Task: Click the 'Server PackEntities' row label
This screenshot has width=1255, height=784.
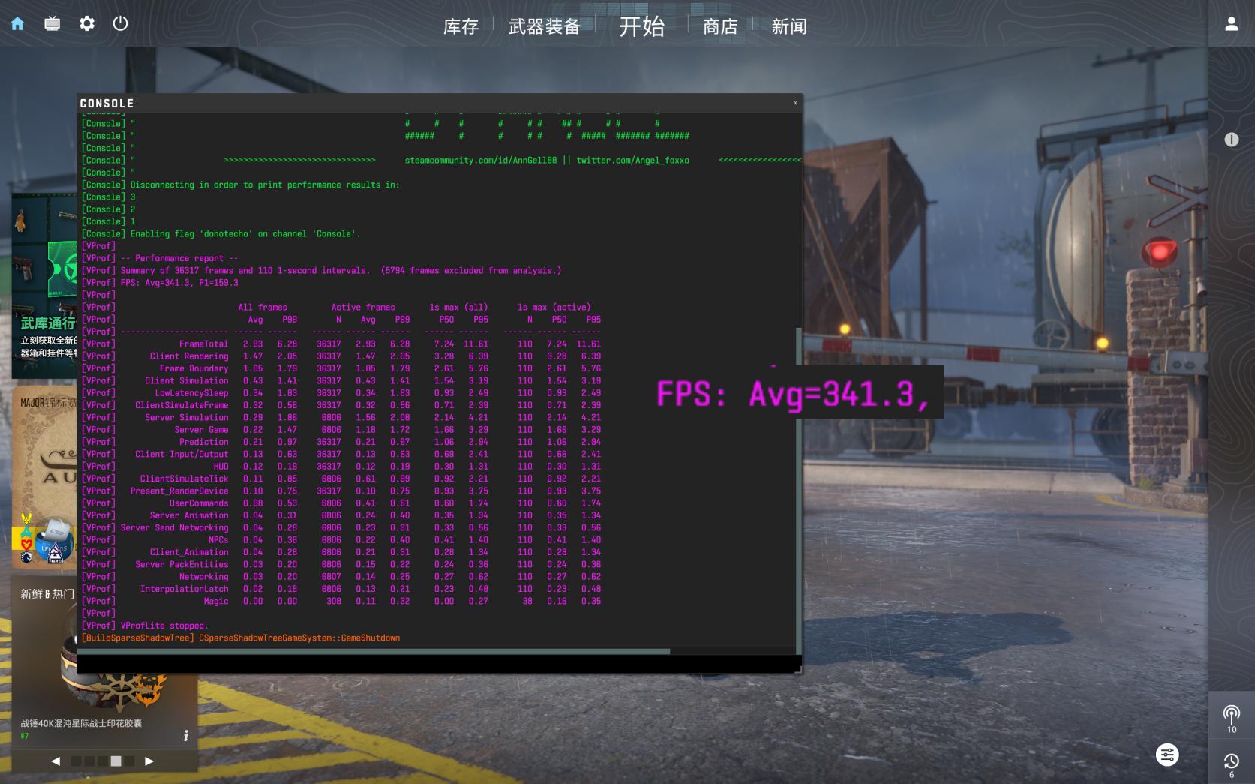Action: [182, 565]
